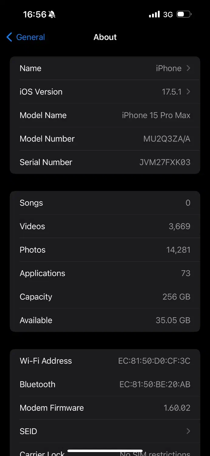Tap the cellular signal bars icon

(154, 14)
